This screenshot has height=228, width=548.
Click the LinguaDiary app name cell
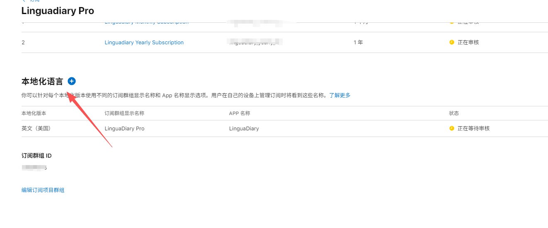244,128
